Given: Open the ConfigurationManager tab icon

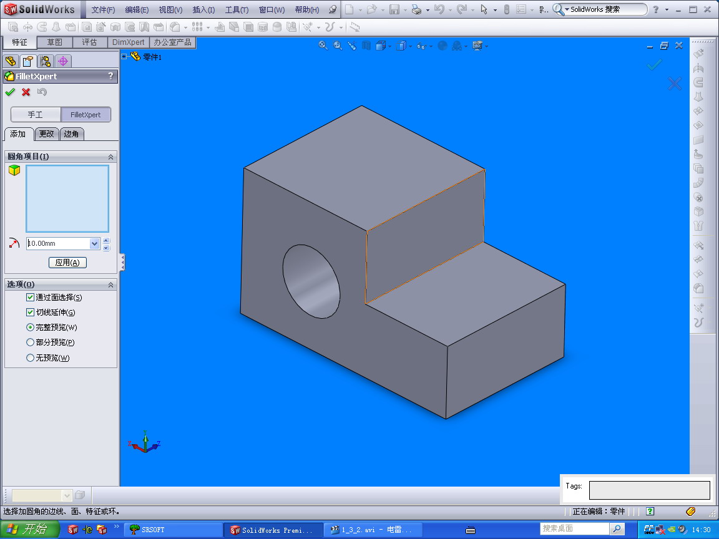Looking at the screenshot, I should [x=46, y=61].
